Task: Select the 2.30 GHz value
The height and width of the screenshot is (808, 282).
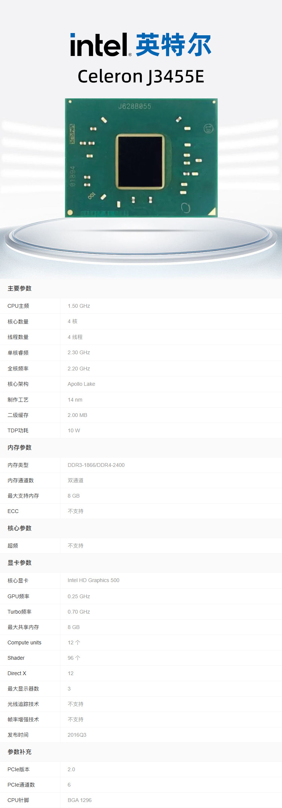Action: click(x=79, y=352)
